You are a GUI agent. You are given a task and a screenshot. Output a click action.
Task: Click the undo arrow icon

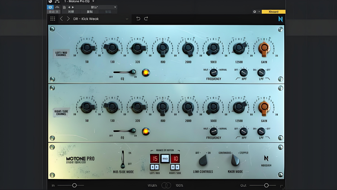point(138,19)
